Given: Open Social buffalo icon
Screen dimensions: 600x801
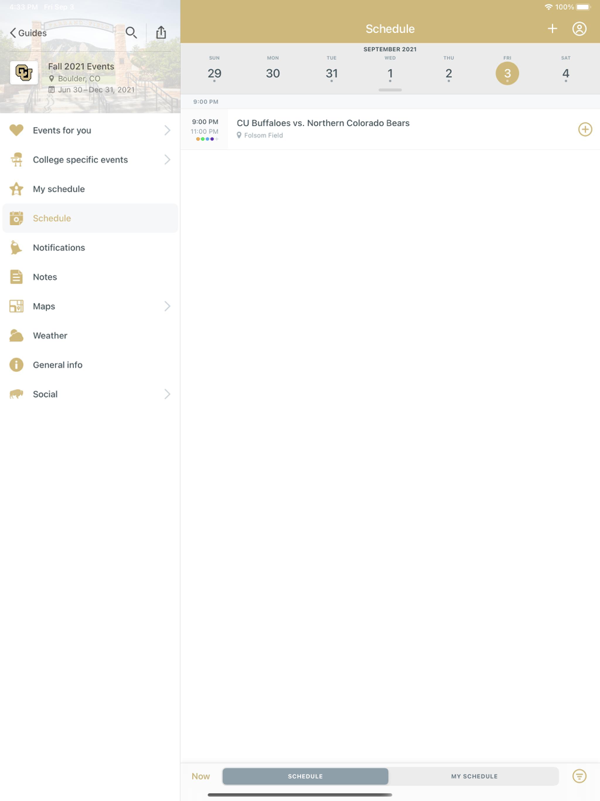Looking at the screenshot, I should [x=16, y=394].
